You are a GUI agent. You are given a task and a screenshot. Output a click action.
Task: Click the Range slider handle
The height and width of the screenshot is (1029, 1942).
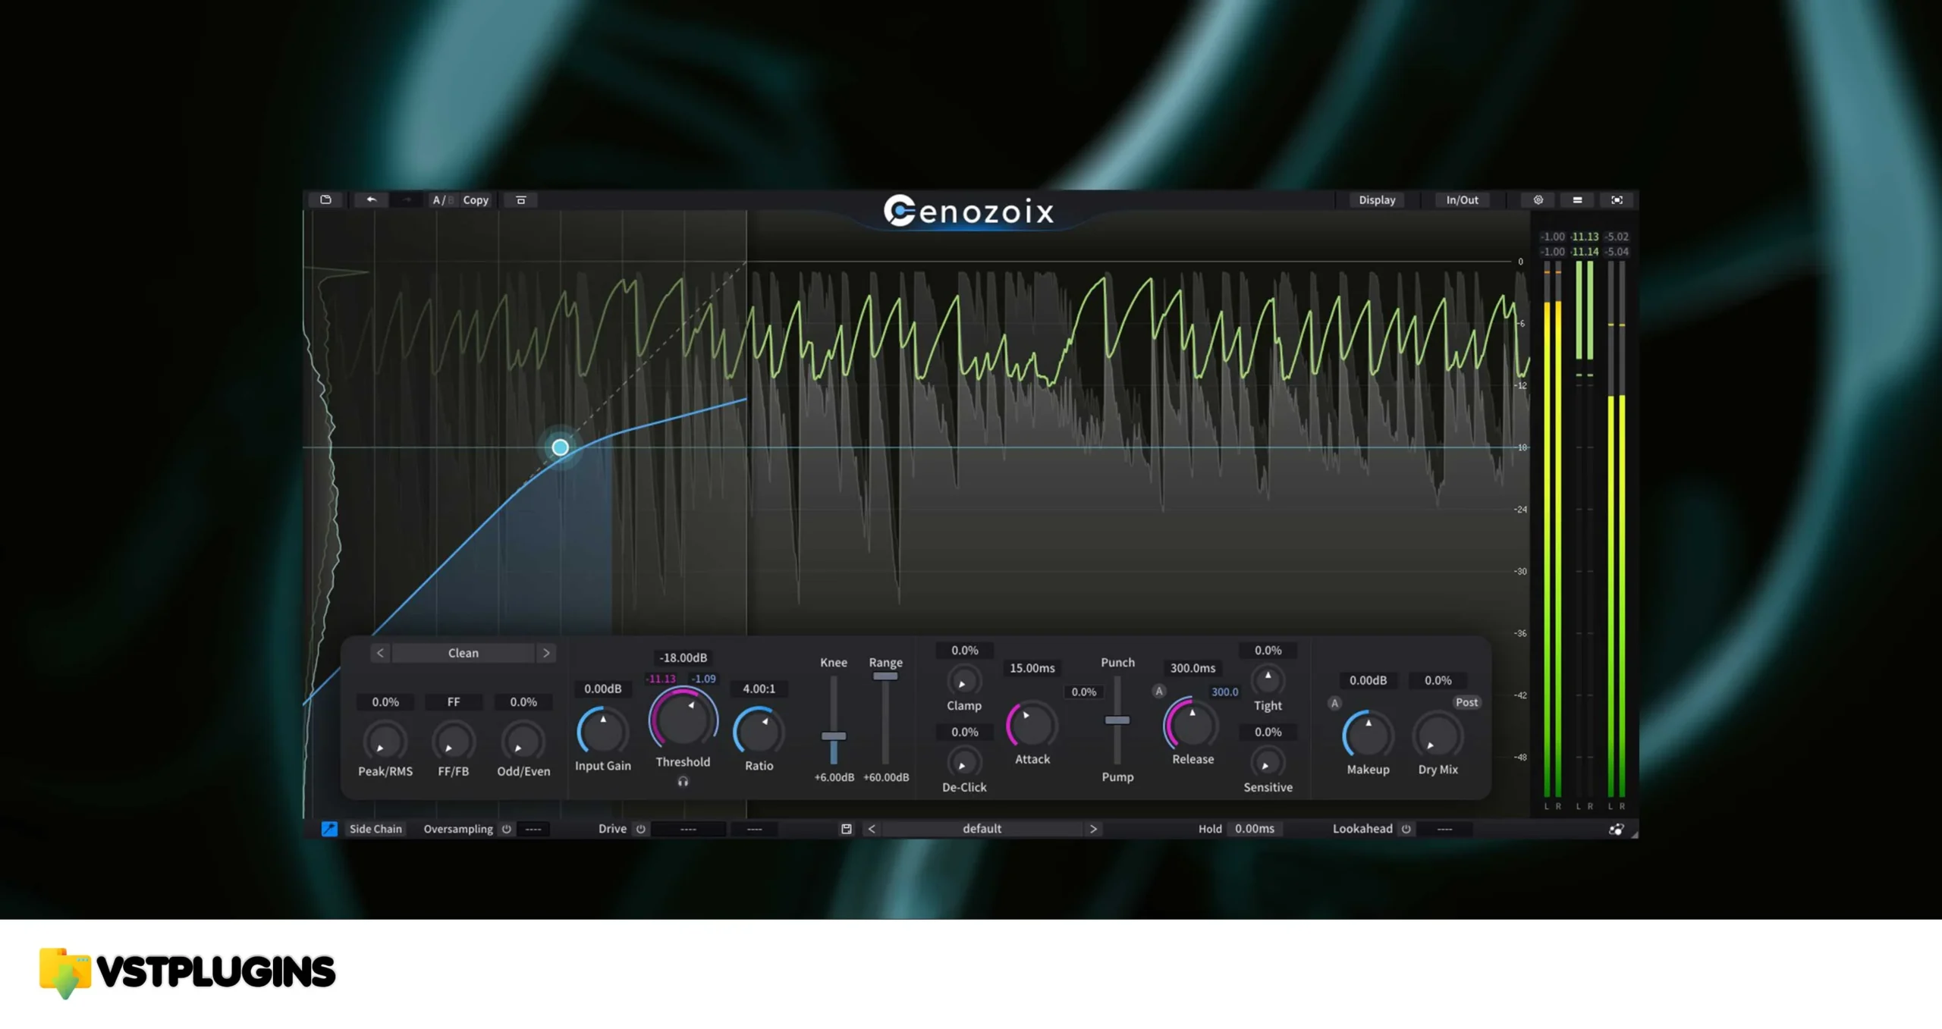point(885,676)
